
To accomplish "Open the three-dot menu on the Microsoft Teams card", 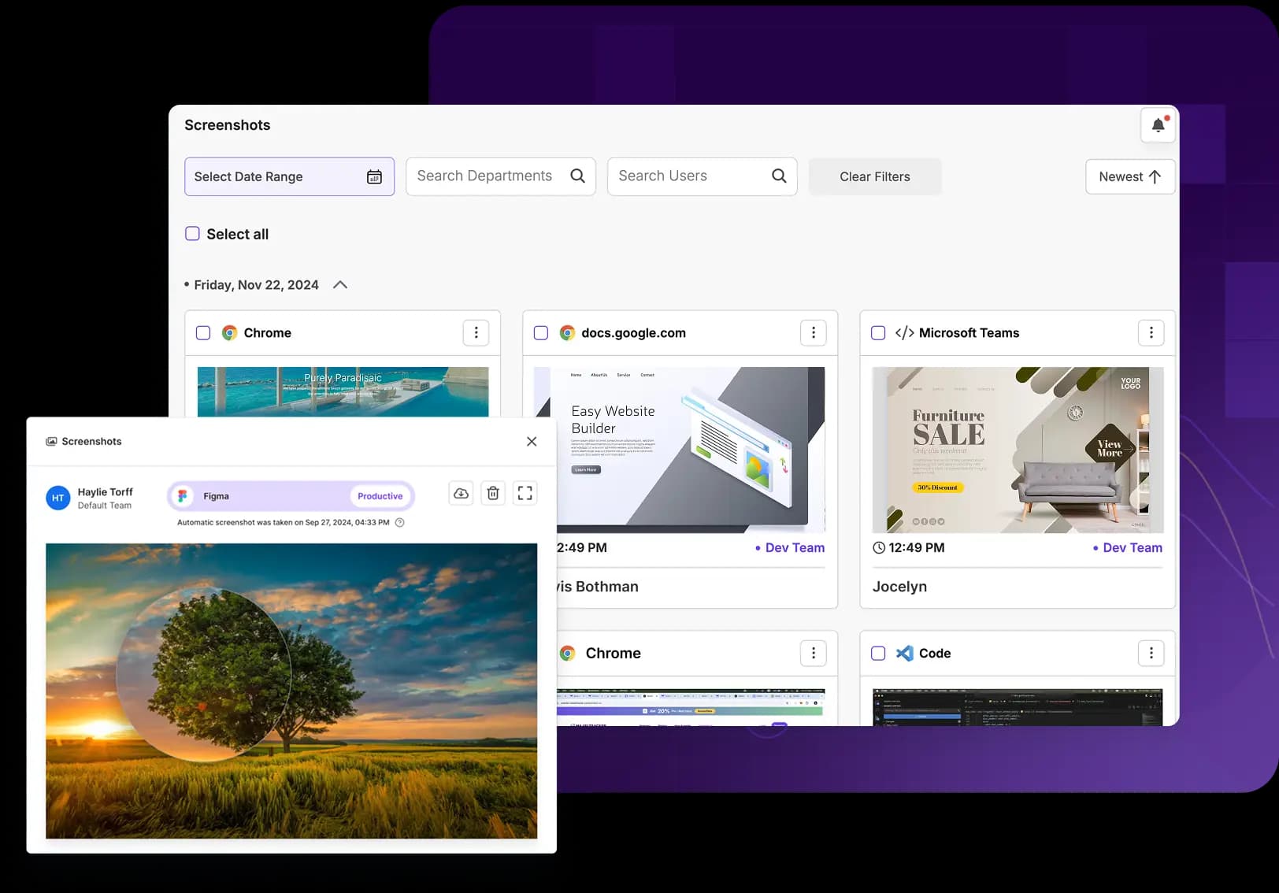I will tap(1151, 332).
